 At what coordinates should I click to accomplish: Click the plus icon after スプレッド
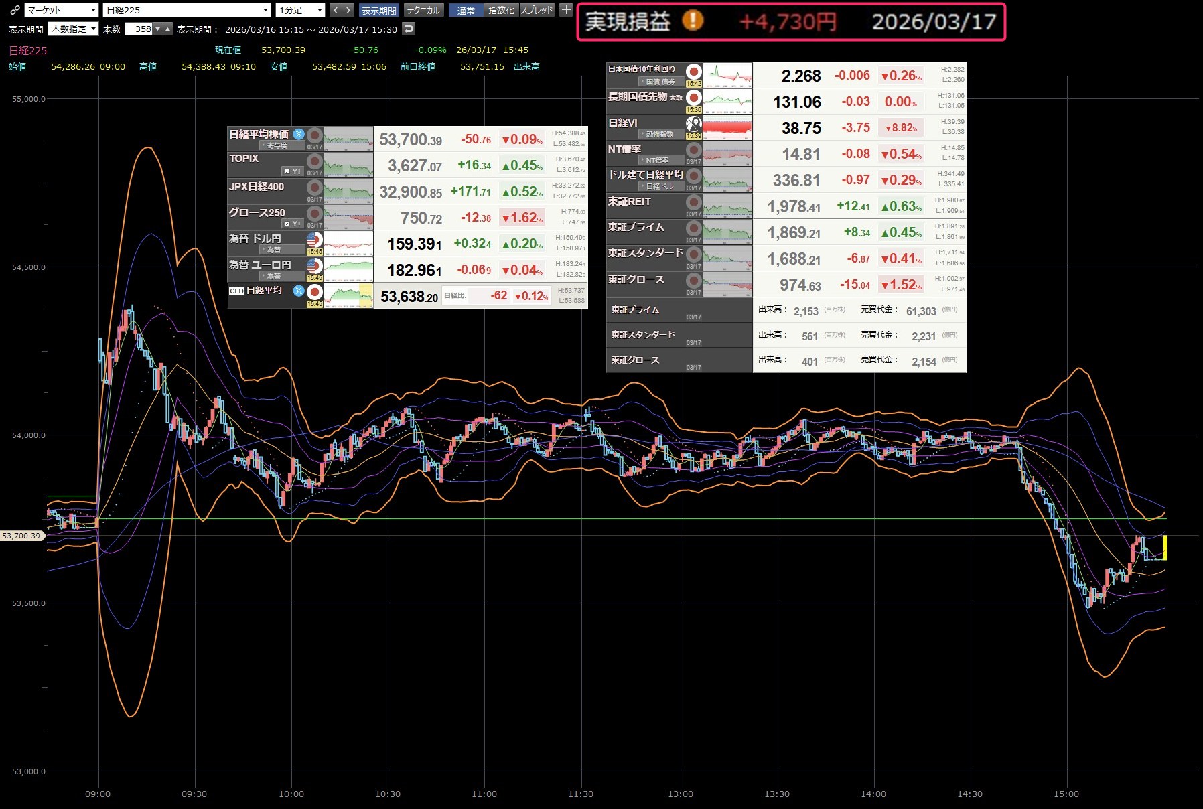point(566,10)
